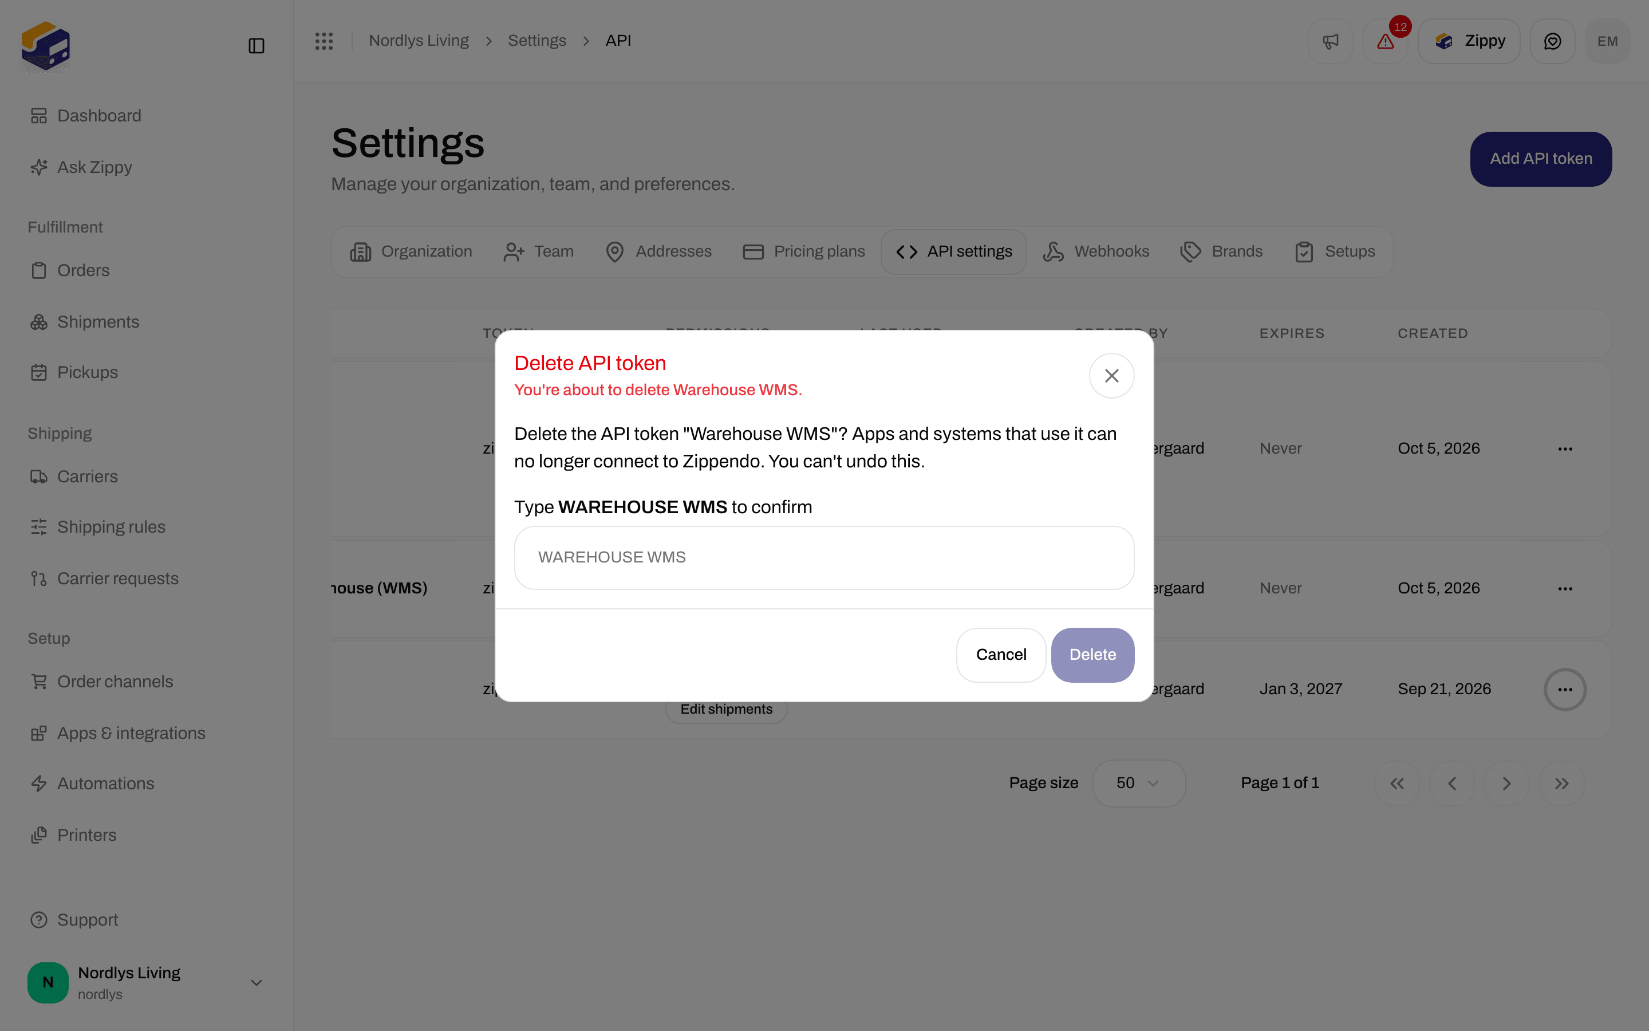Click Nordlys Living breadcrumb link

[419, 41]
